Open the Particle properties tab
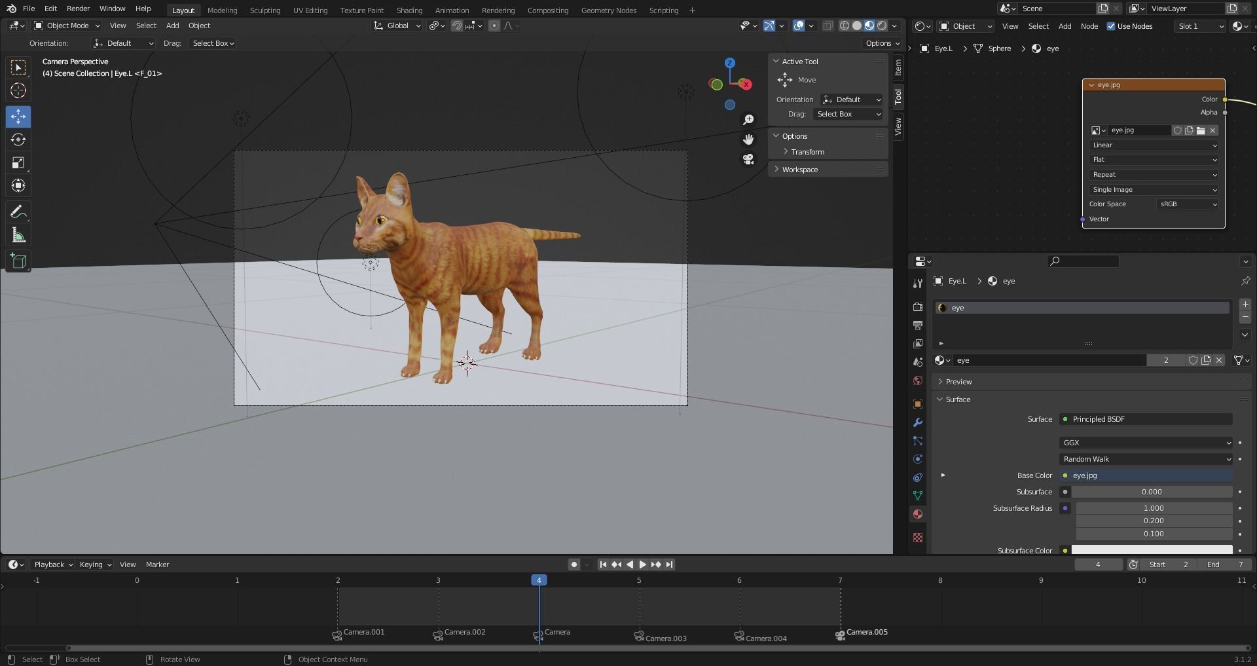1257x666 pixels. point(918,441)
